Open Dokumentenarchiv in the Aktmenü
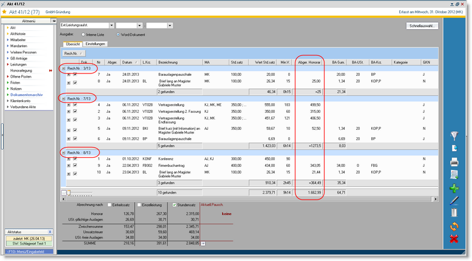This screenshot has width=472, height=261. pos(27,95)
